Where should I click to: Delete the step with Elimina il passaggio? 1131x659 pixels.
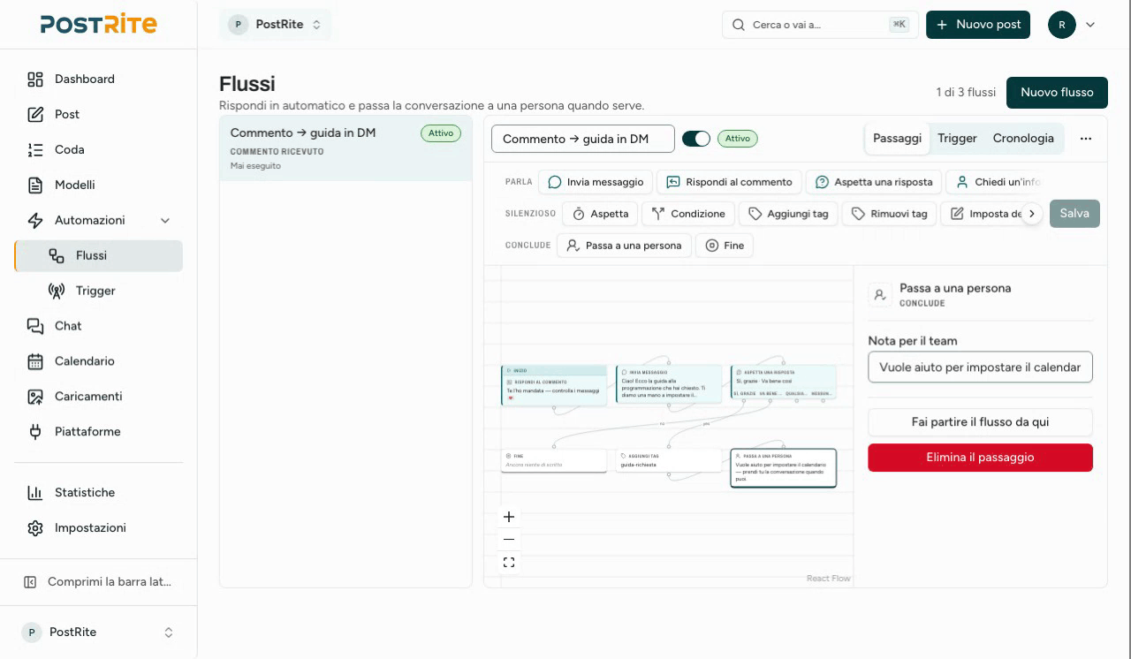[x=980, y=458]
